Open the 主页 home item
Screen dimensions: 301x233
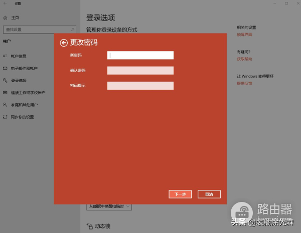(15, 18)
